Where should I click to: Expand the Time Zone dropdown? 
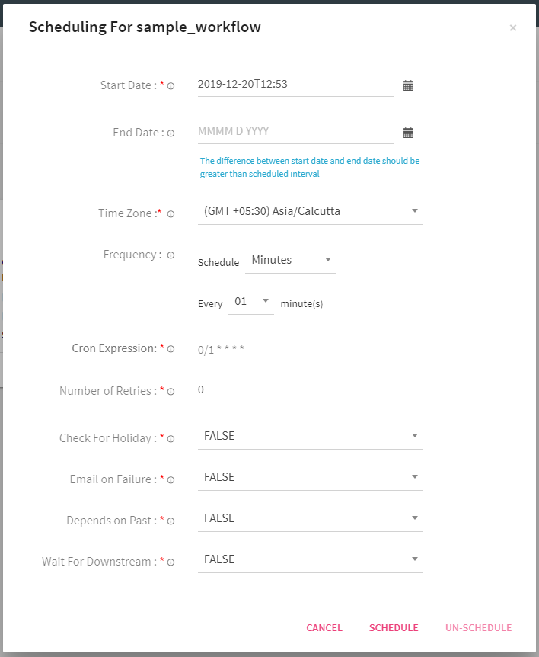point(310,211)
